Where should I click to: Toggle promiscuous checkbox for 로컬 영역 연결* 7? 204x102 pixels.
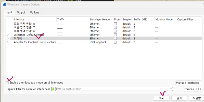[x=116, y=27]
